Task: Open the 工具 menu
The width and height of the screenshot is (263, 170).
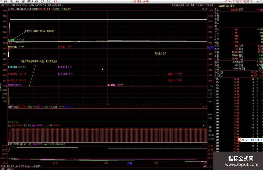Action: [x=43, y=1]
